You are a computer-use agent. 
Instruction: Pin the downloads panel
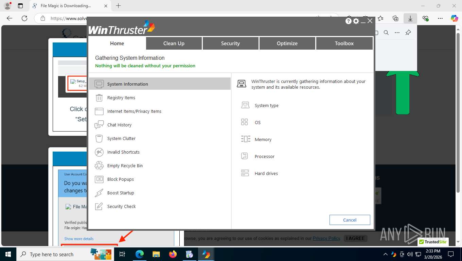pyautogui.click(x=408, y=33)
